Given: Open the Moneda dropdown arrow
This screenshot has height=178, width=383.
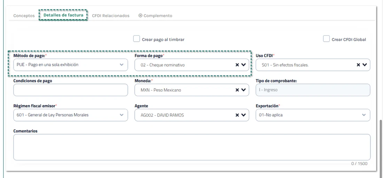Looking at the screenshot, I should point(243,90).
